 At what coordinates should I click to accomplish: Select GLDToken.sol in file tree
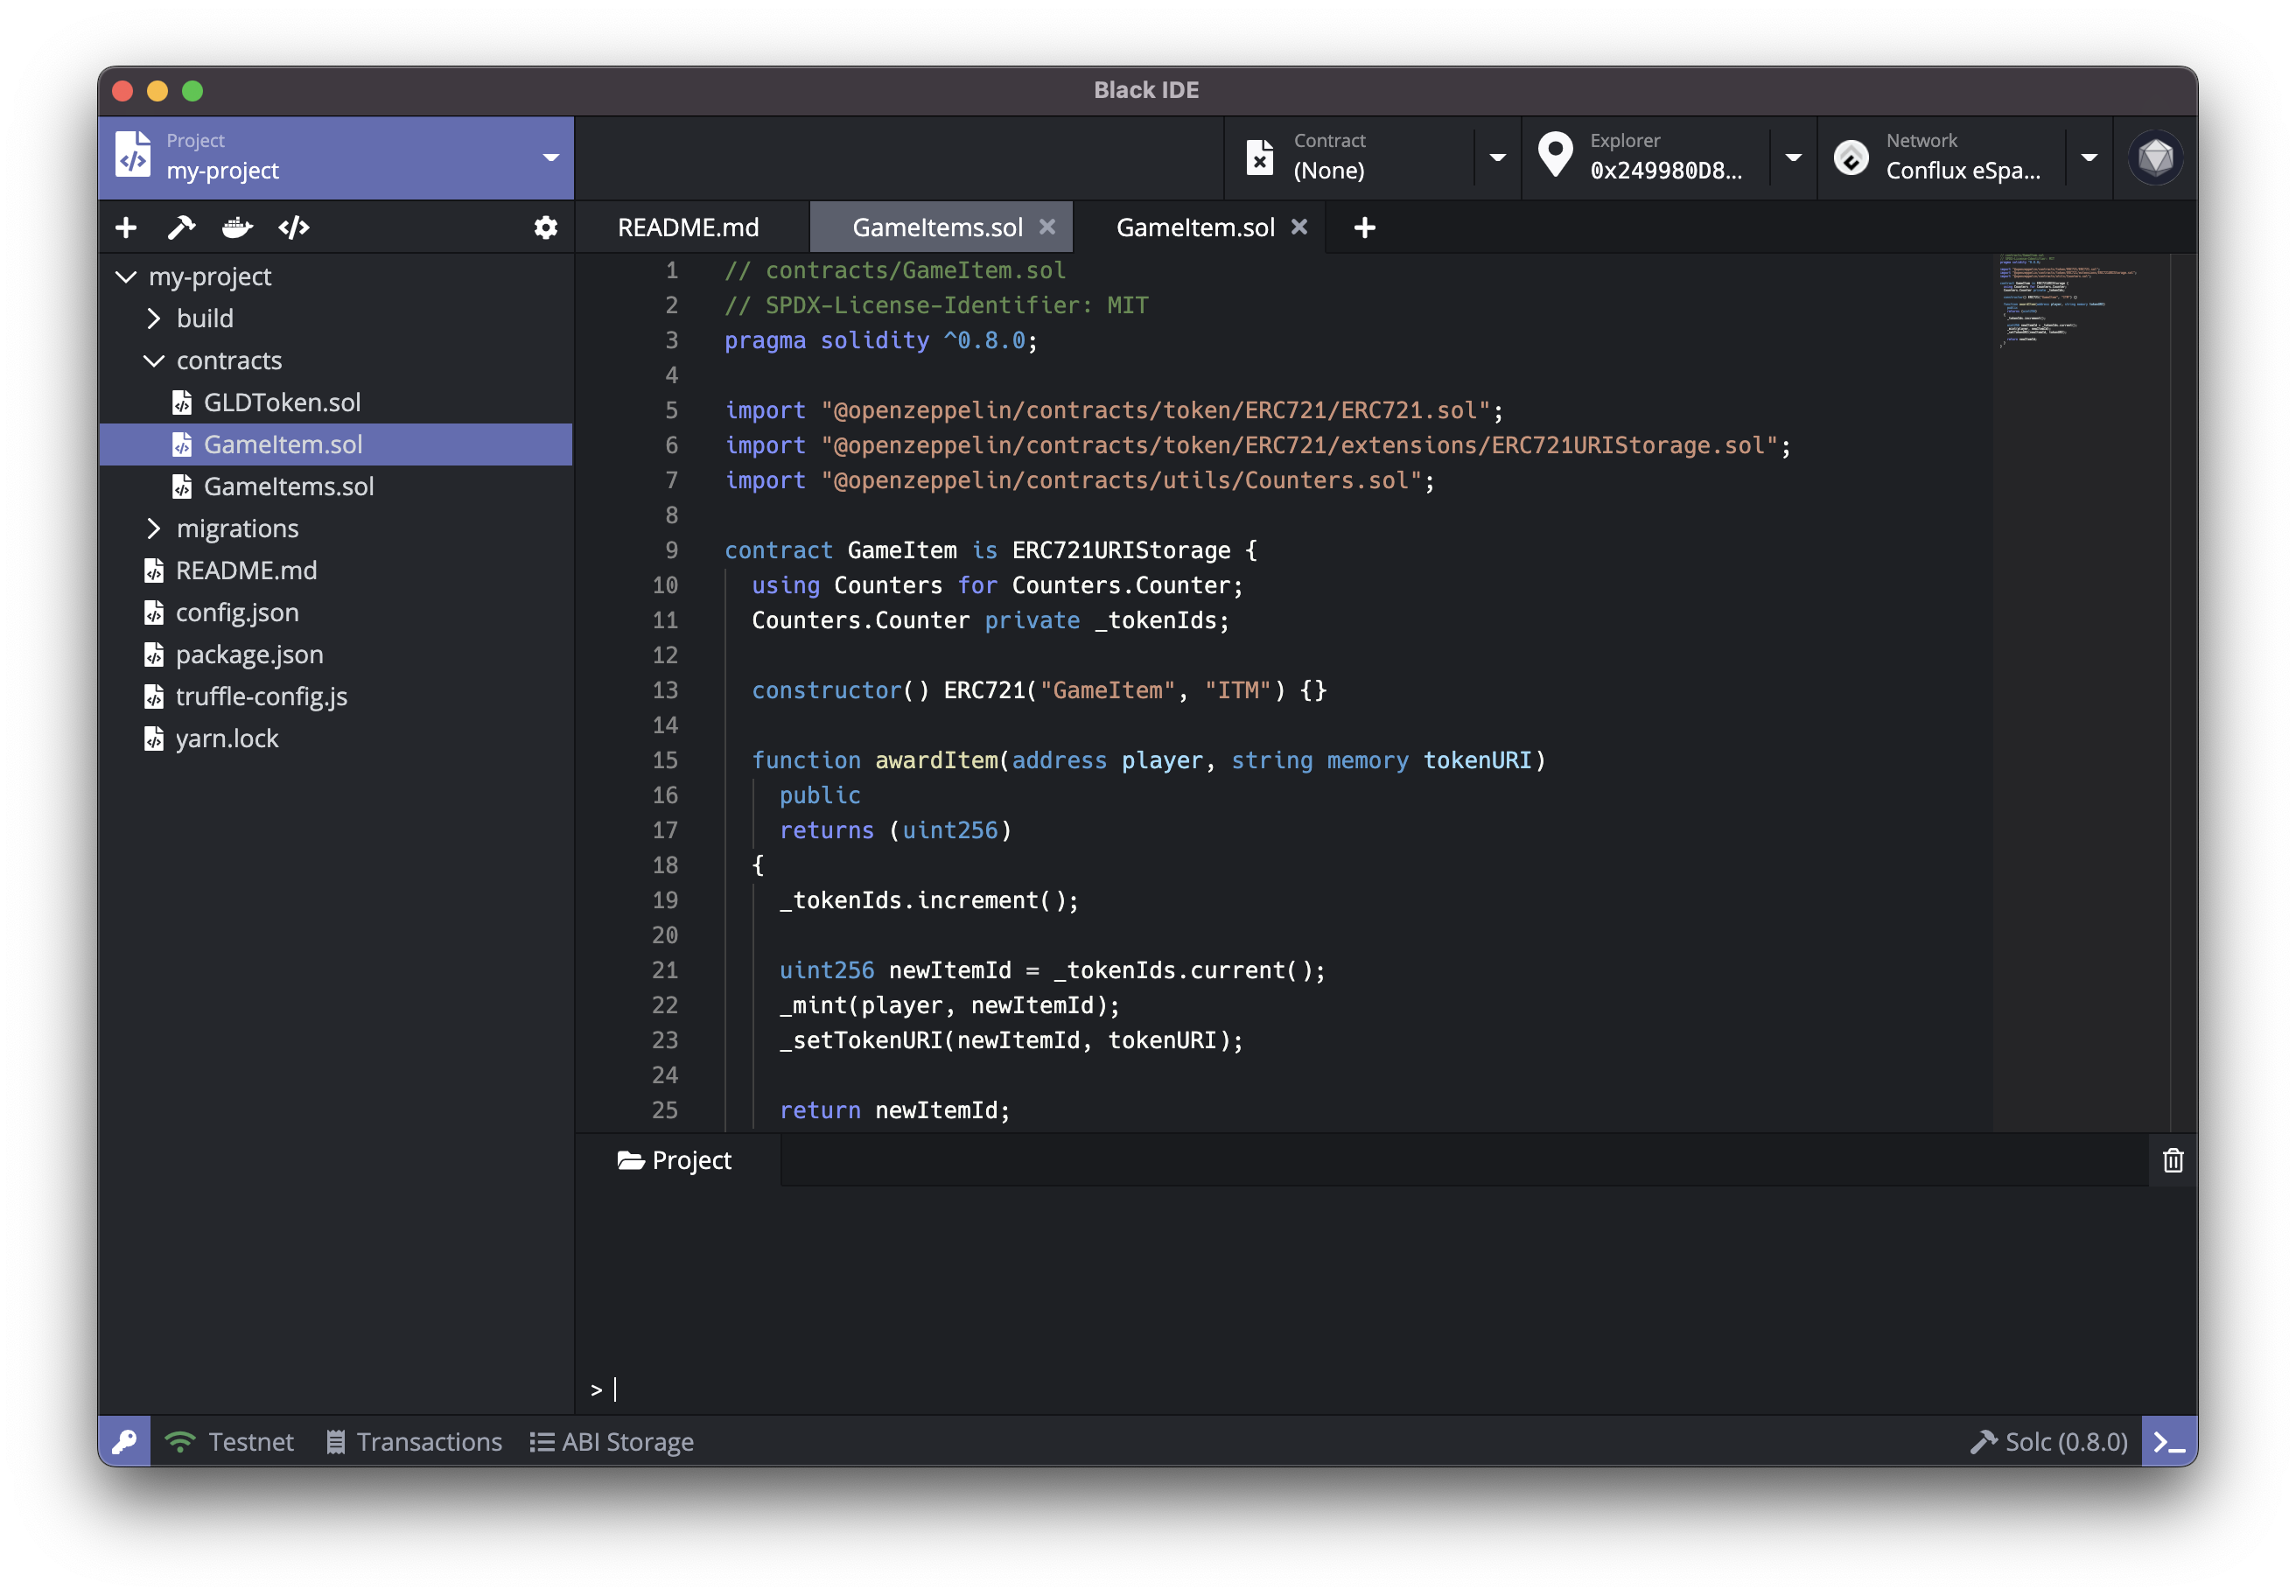point(281,403)
